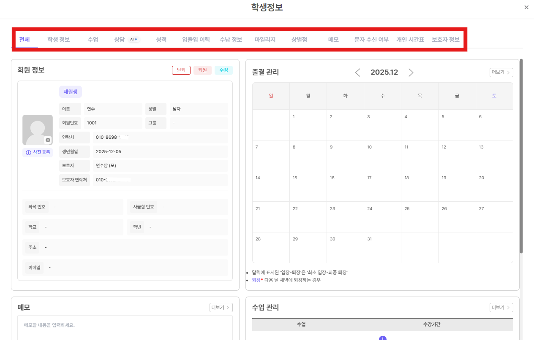
Task: Click the 주소 field
Action: tap(125, 247)
